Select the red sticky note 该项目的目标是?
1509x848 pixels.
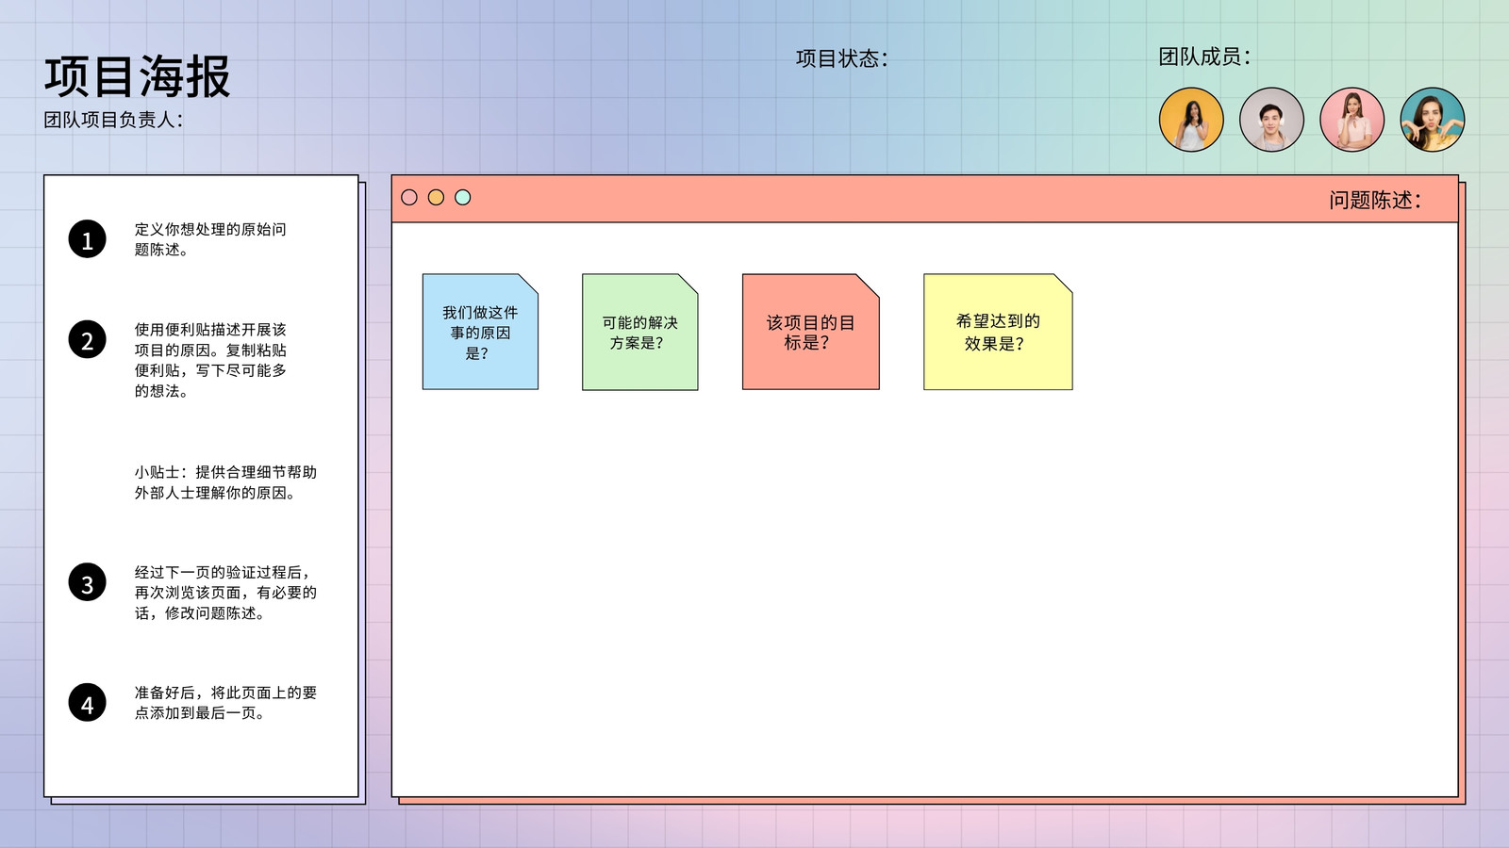point(811,332)
